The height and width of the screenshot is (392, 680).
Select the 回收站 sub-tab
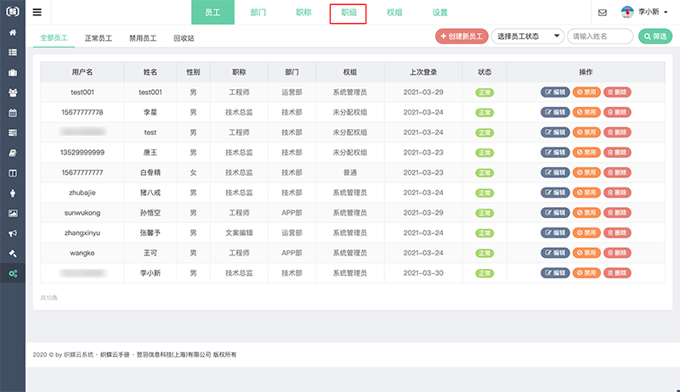pyautogui.click(x=184, y=38)
